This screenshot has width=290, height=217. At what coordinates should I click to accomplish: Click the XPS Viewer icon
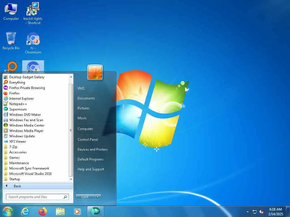point(6,142)
